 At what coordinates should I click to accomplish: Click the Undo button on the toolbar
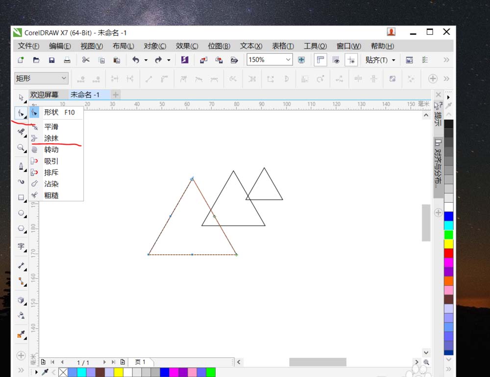136,59
